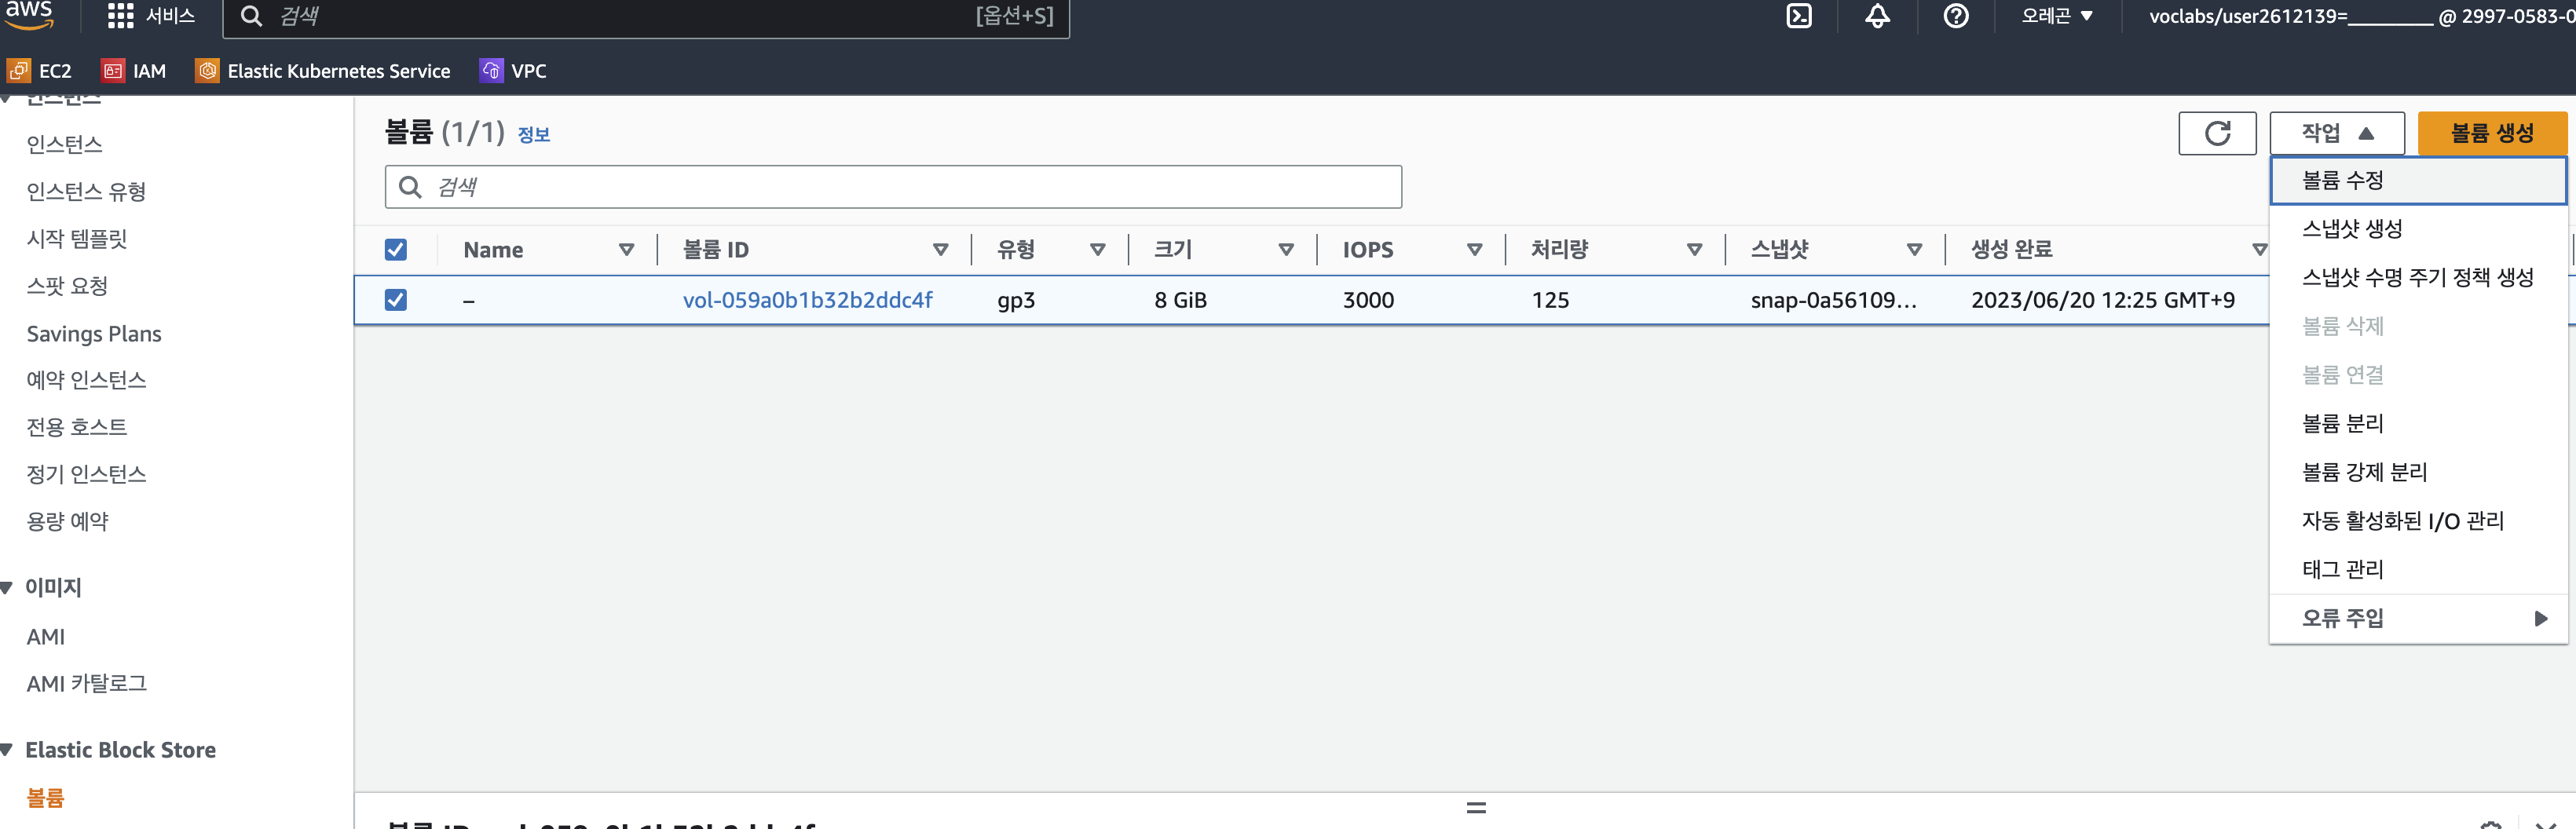Open 정기 인스턴스 in sidebar

[86, 474]
